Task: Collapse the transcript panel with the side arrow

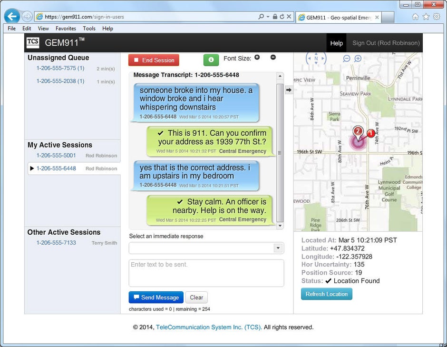Action: coord(289,89)
